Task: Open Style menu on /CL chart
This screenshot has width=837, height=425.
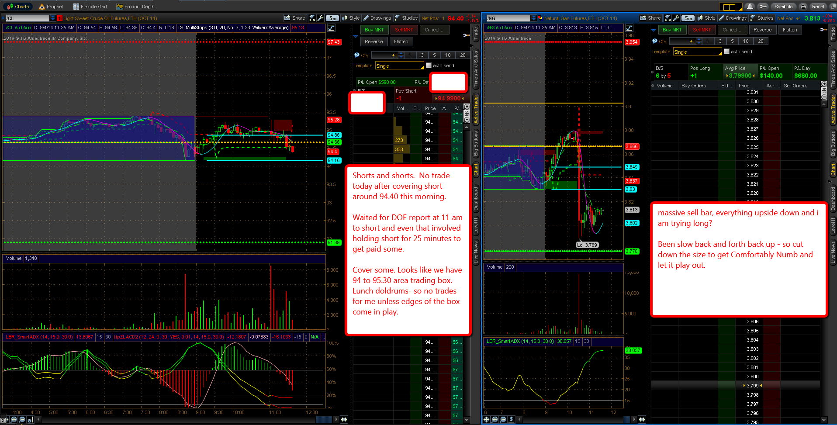Action: click(x=351, y=18)
